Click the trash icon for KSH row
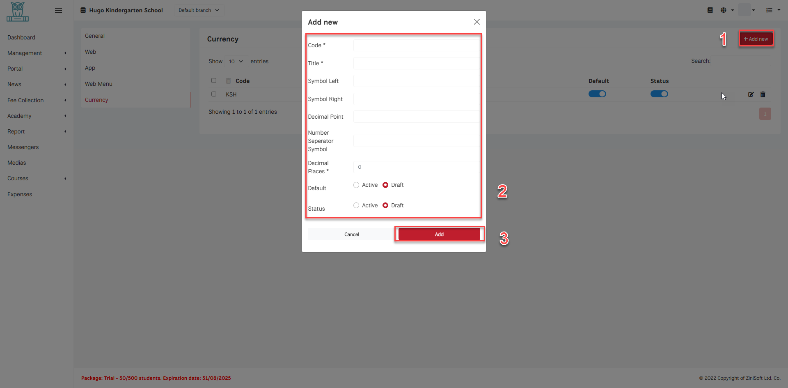The width and height of the screenshot is (788, 388). (763, 94)
